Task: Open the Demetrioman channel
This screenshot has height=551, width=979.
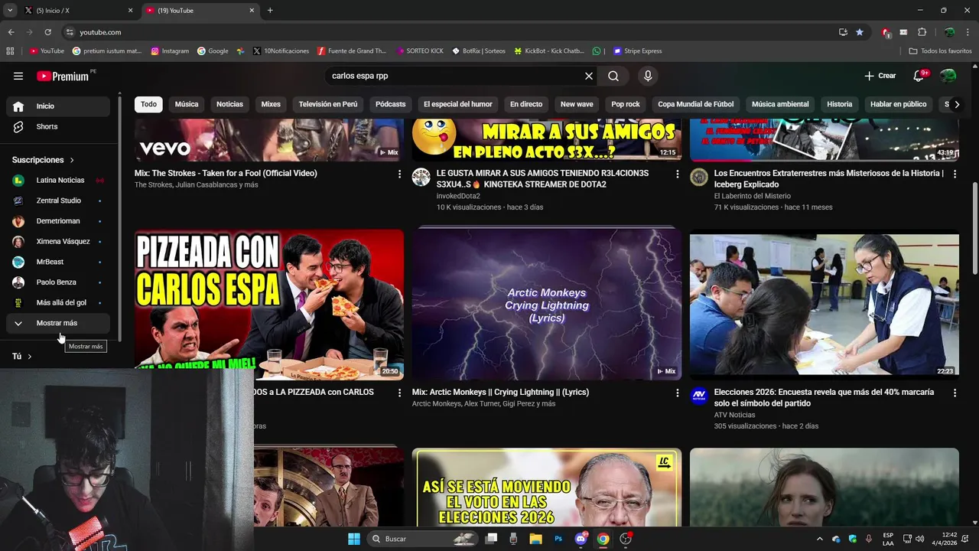Action: [58, 221]
